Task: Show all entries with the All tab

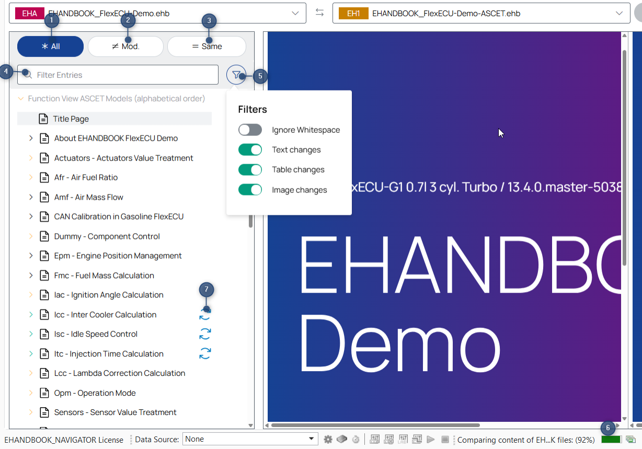Action: [51, 47]
